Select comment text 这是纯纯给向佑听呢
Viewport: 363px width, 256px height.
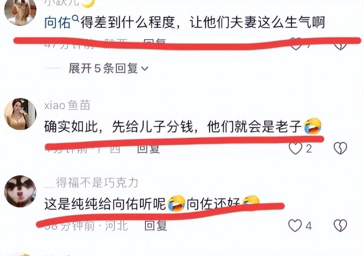[105, 204]
